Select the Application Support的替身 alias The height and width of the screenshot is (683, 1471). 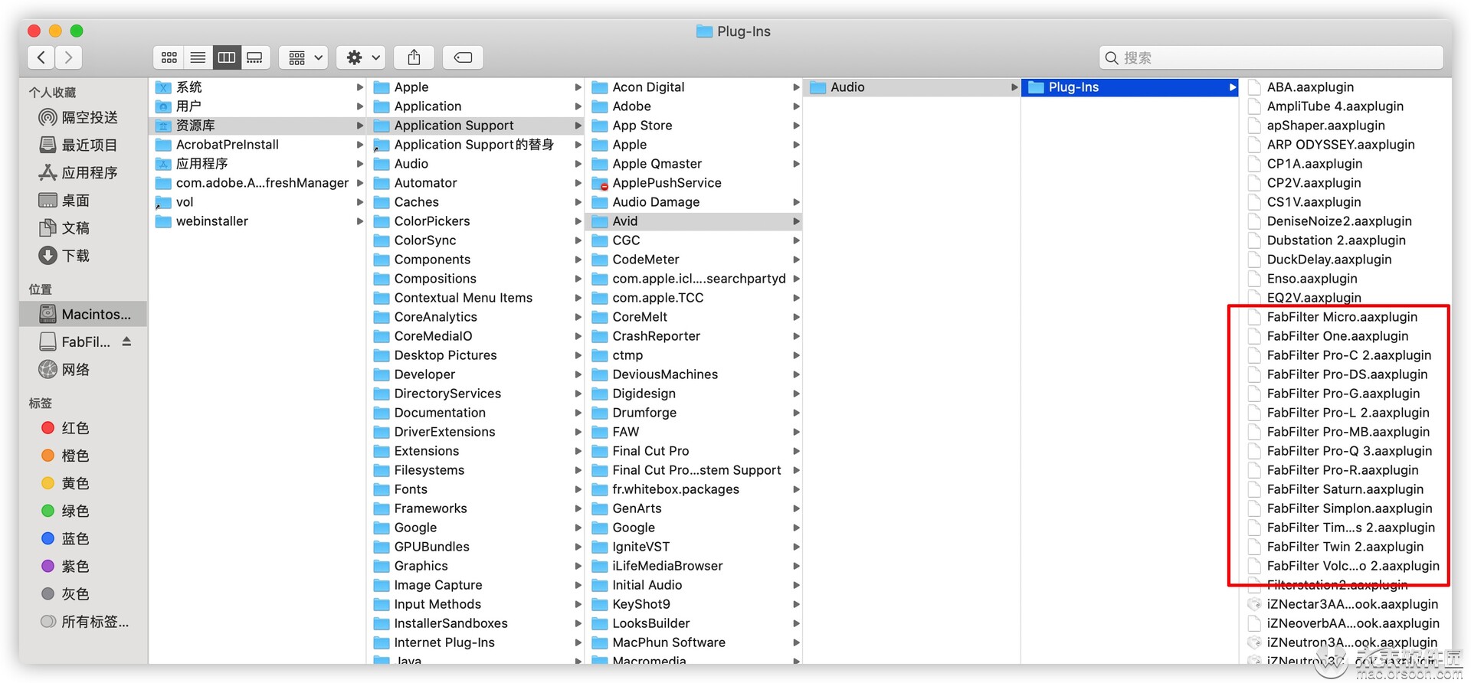(x=477, y=145)
